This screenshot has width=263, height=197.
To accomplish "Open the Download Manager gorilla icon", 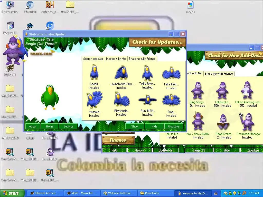I will pyautogui.click(x=247, y=122).
